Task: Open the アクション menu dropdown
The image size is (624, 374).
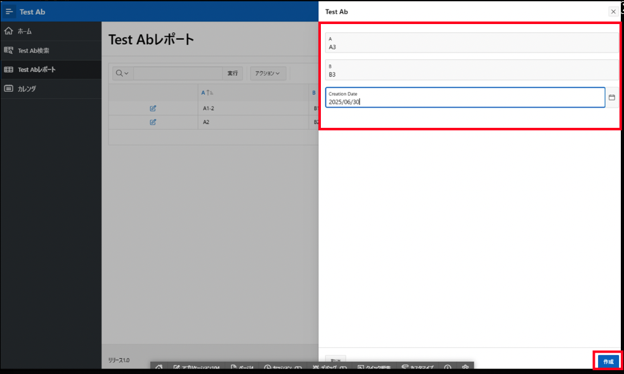Action: pyautogui.click(x=268, y=73)
